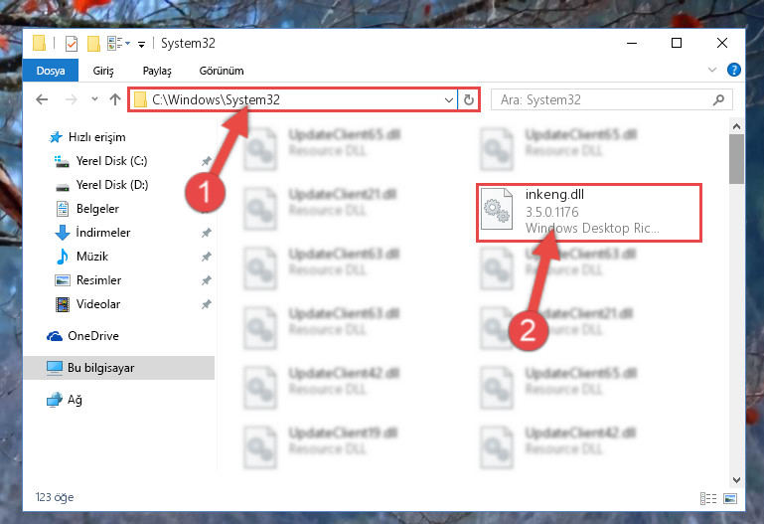Viewport: 764px width, 524px height.
Task: Click the New folder quick-access icon
Action: pos(93,44)
